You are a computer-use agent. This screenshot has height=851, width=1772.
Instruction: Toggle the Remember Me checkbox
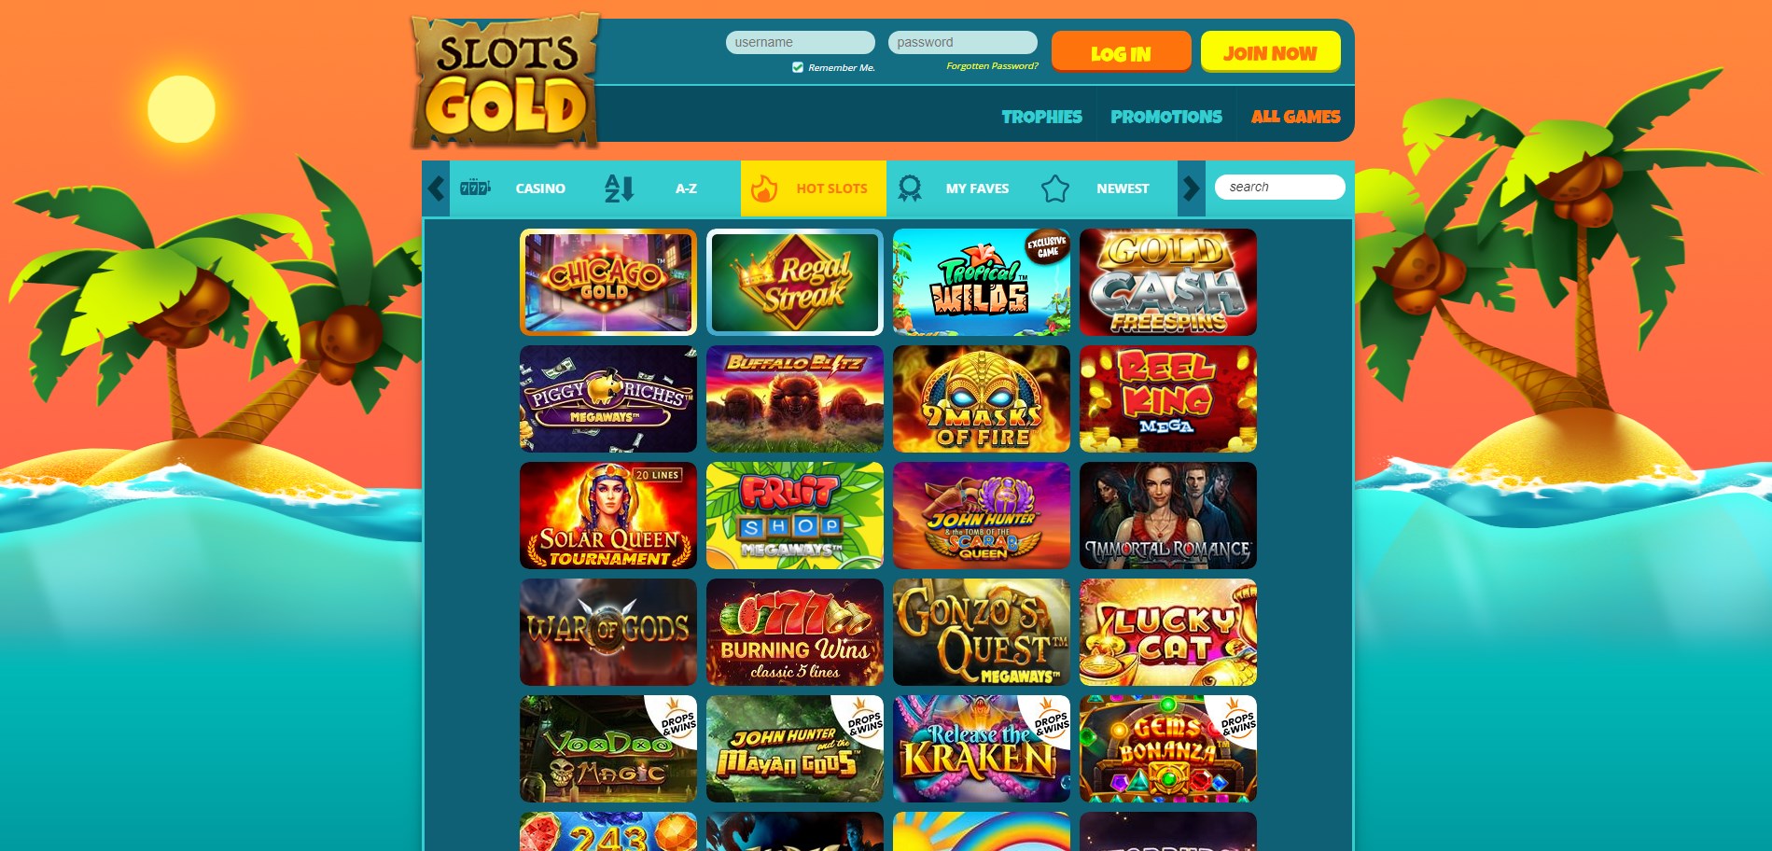[798, 67]
